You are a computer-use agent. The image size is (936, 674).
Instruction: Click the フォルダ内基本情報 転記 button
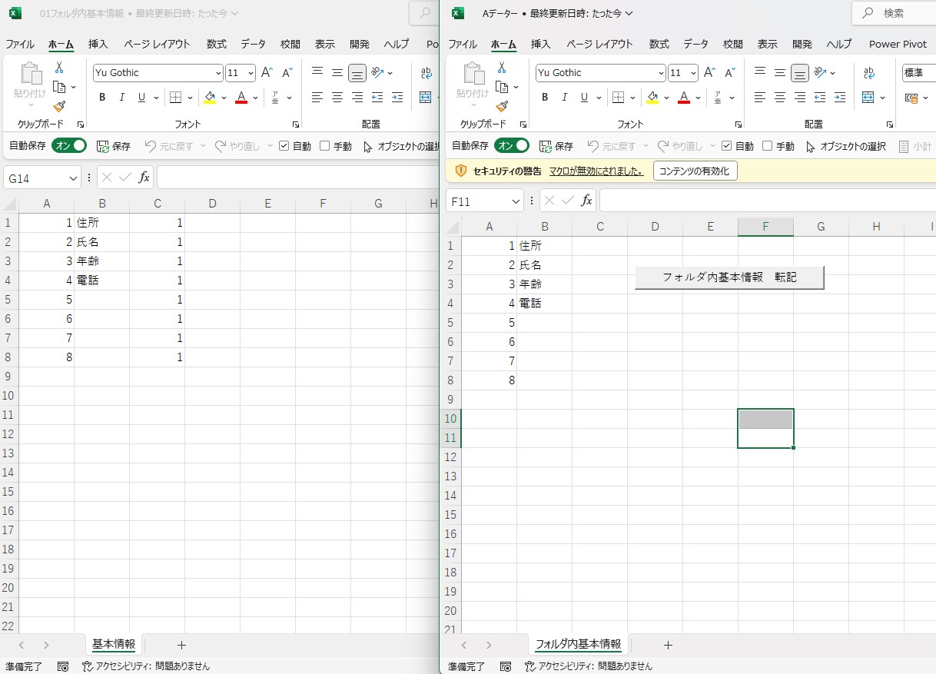[x=729, y=277]
